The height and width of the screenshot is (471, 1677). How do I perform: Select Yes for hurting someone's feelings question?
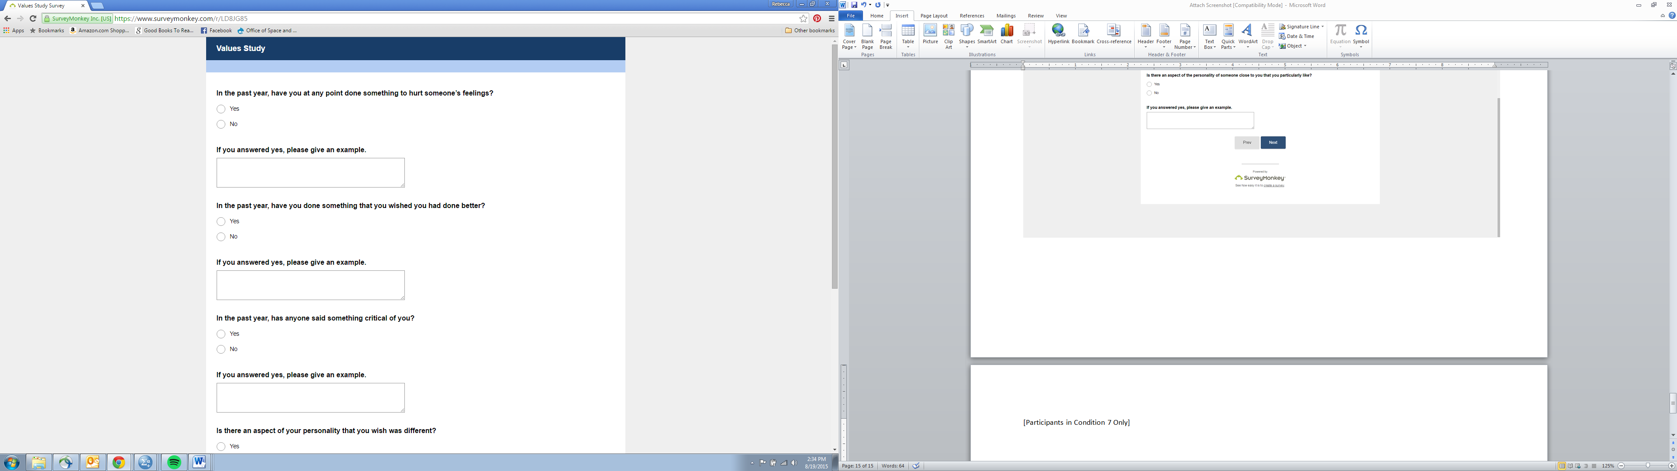[x=221, y=109]
